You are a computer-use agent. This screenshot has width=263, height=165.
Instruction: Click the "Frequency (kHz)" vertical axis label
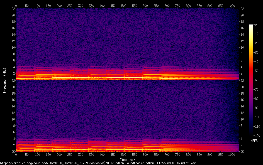(4, 80)
